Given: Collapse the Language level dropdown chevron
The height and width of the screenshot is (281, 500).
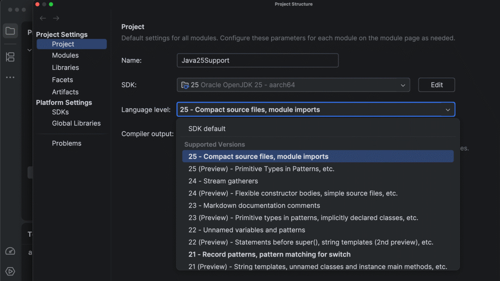Looking at the screenshot, I should 448,110.
